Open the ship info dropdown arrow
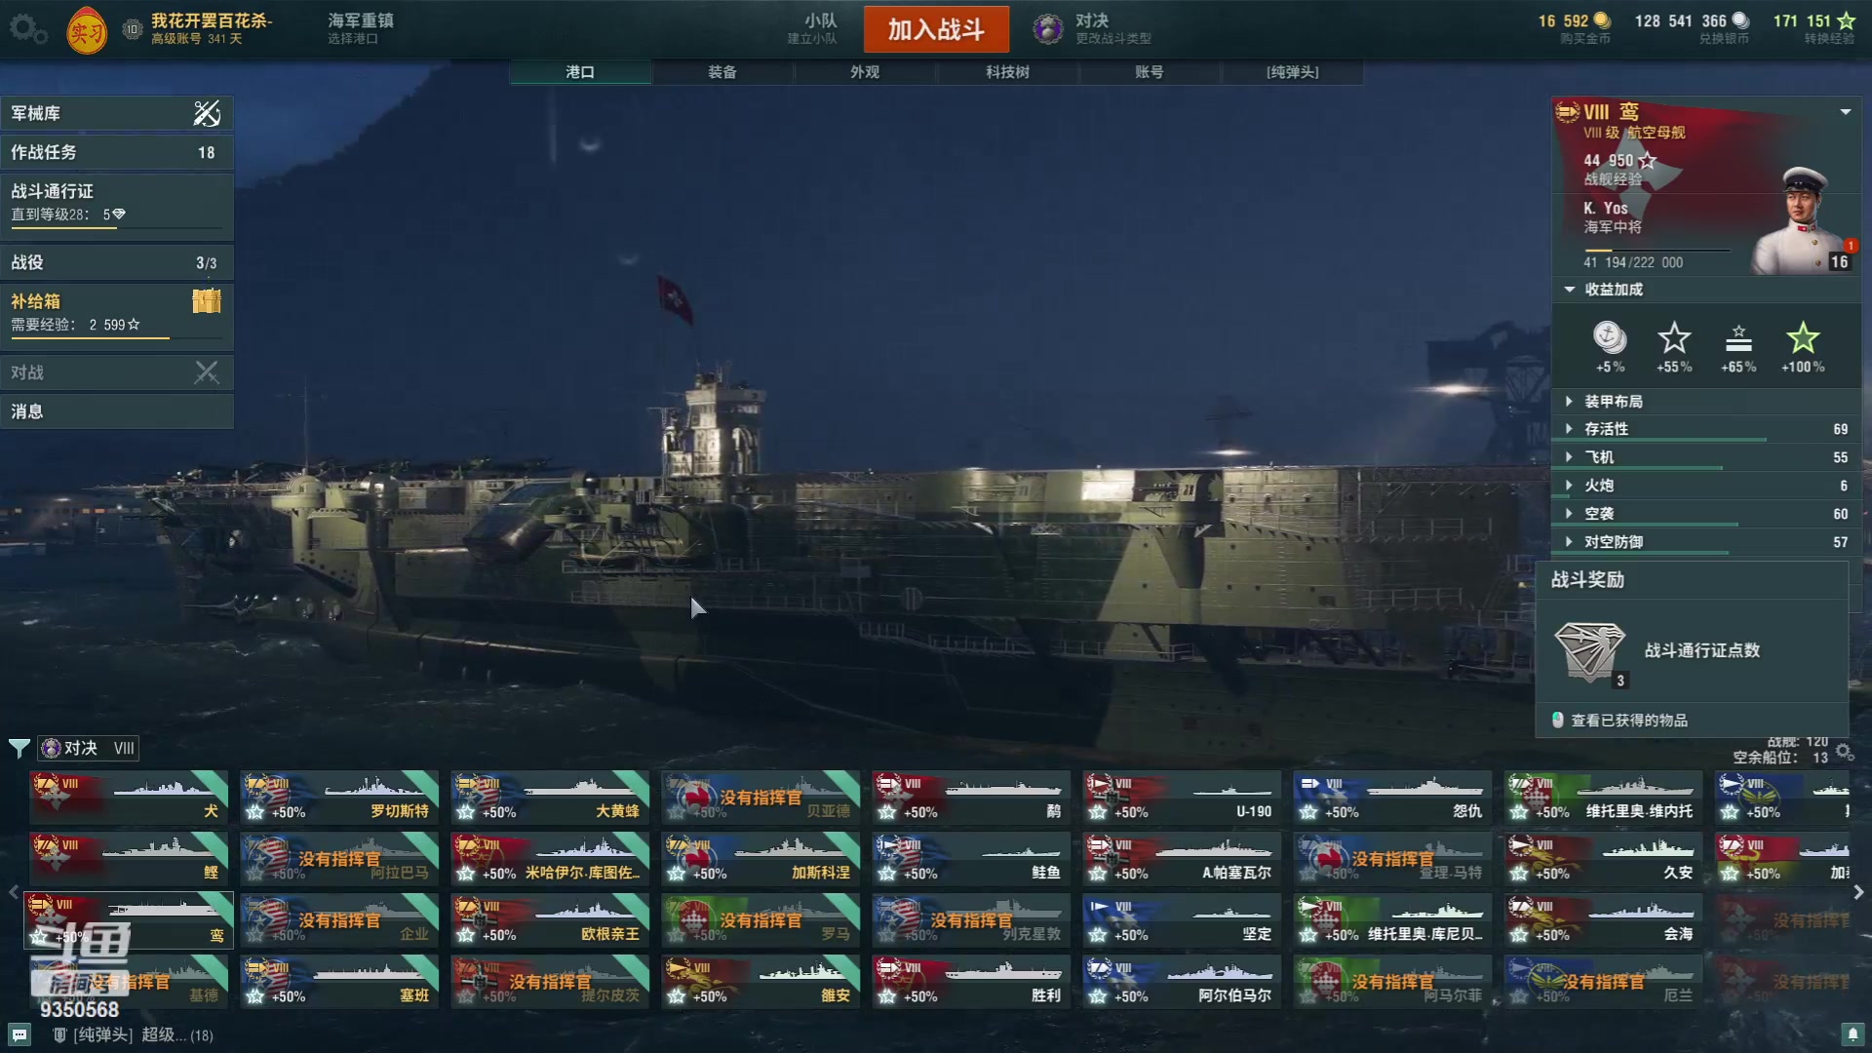 [x=1846, y=112]
